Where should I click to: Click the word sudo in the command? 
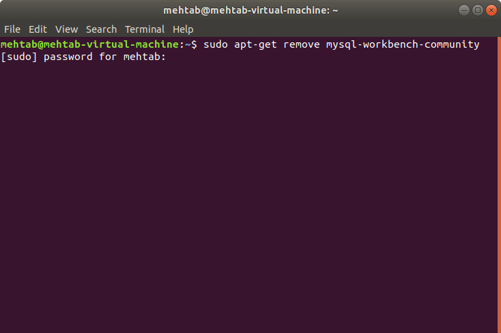[x=214, y=44]
